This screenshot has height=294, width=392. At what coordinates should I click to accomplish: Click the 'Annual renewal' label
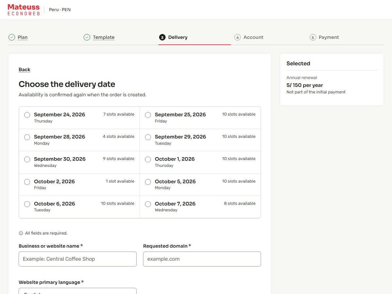point(302,78)
